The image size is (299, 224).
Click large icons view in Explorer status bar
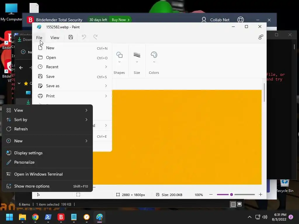[239, 204]
